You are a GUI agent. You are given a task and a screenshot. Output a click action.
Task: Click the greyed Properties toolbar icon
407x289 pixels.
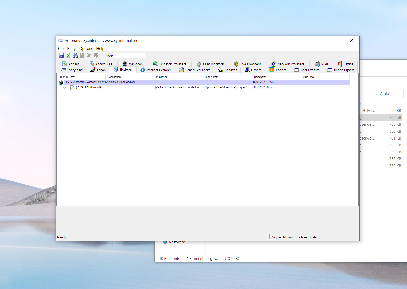(x=82, y=56)
